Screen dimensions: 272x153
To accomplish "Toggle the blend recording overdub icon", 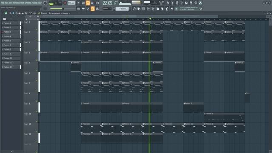I will (x=93, y=3).
